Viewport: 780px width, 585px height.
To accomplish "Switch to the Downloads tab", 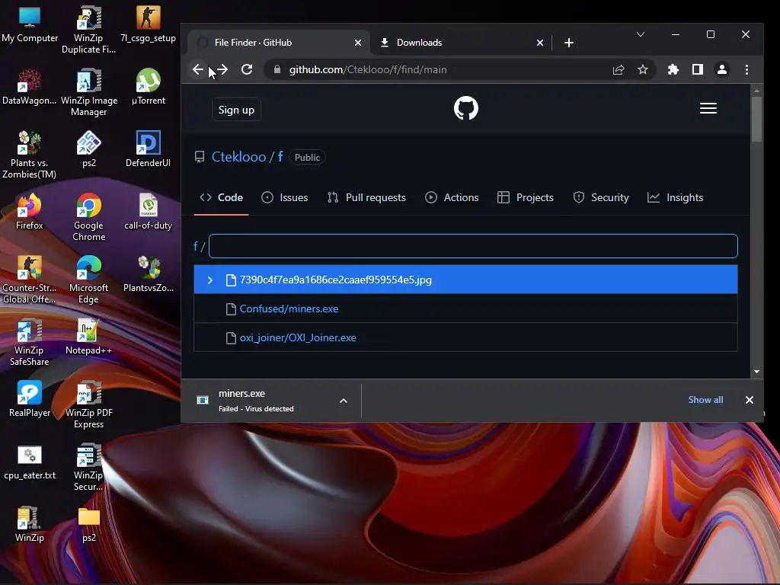I will (461, 43).
